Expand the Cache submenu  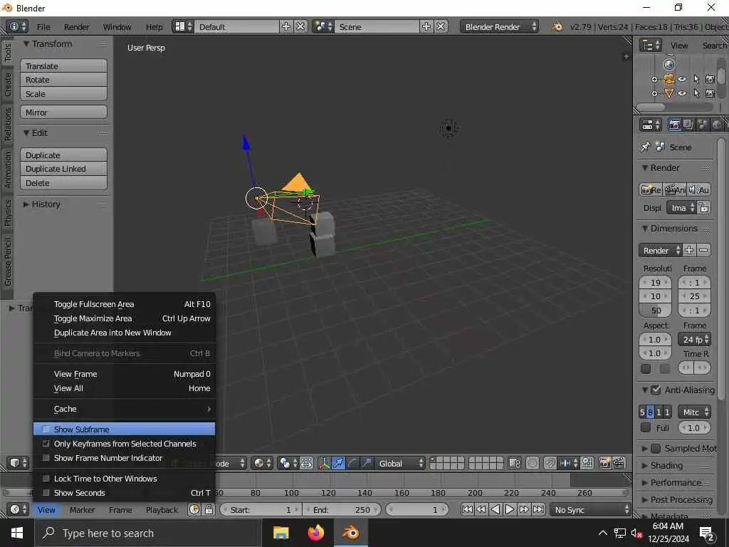(124, 409)
